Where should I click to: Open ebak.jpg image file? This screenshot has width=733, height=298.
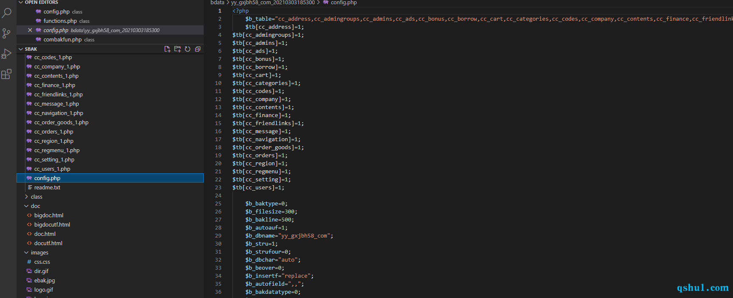(110, 280)
